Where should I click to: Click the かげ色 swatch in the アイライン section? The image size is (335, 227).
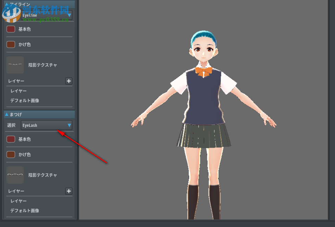(x=11, y=44)
